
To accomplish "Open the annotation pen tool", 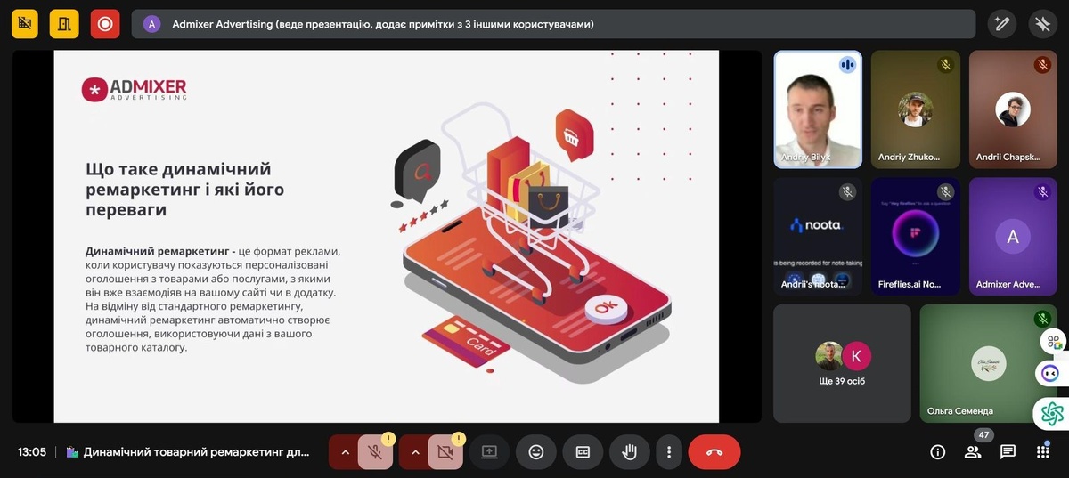I will [x=1002, y=24].
